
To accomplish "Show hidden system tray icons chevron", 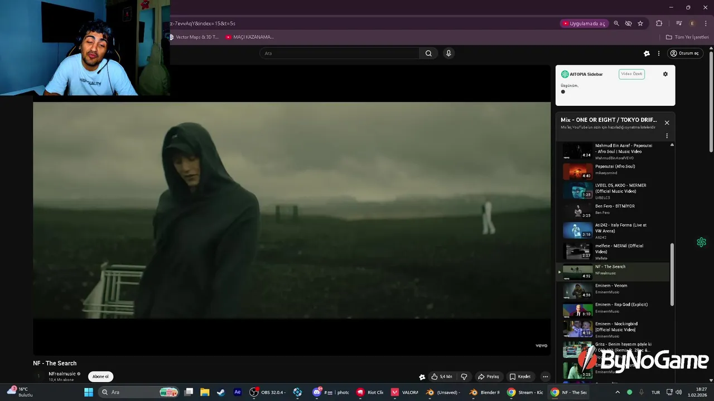I will pyautogui.click(x=617, y=392).
